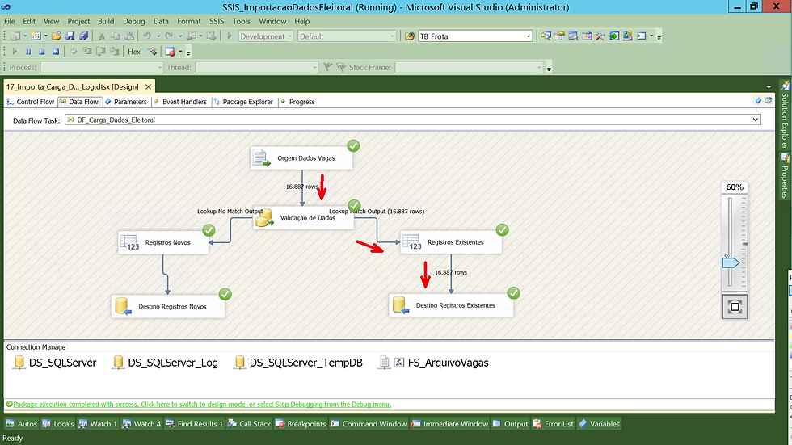Image resolution: width=792 pixels, height=445 pixels.
Task: Click the Find in Files icon next to the TB_Frota box
Action: pos(410,36)
